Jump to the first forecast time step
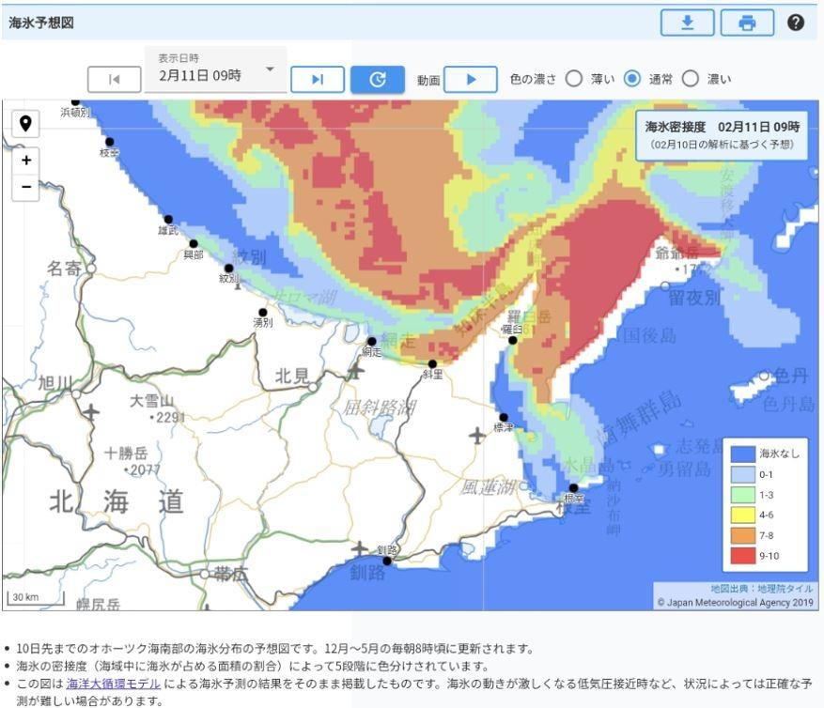The width and height of the screenshot is (824, 708). pyautogui.click(x=114, y=80)
